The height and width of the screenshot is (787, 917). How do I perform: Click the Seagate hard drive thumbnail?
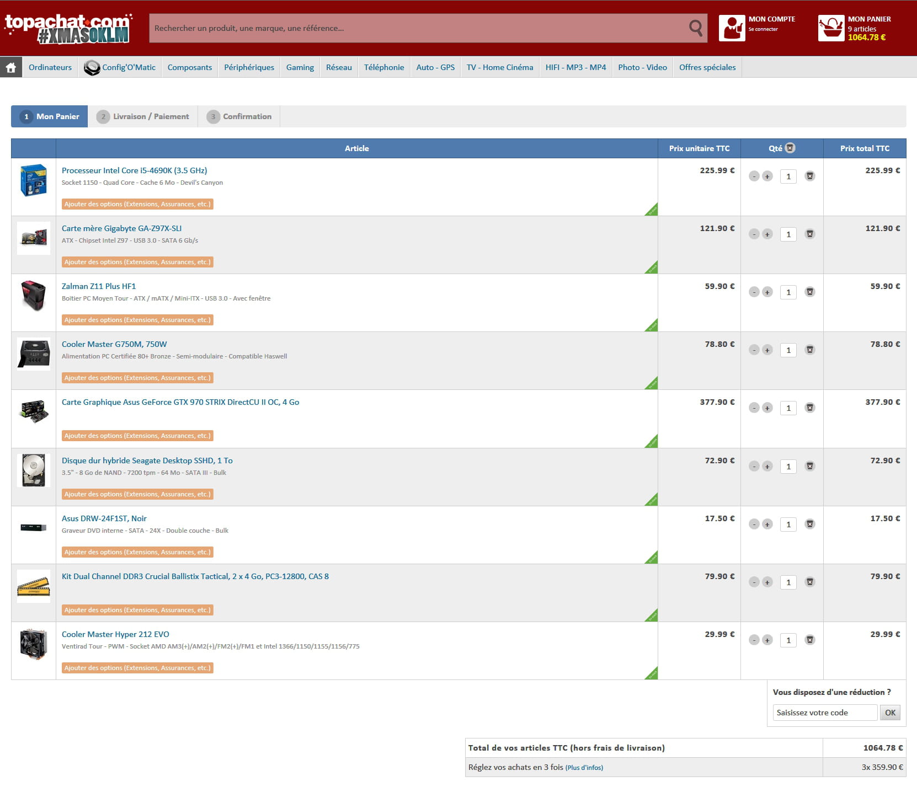[34, 470]
